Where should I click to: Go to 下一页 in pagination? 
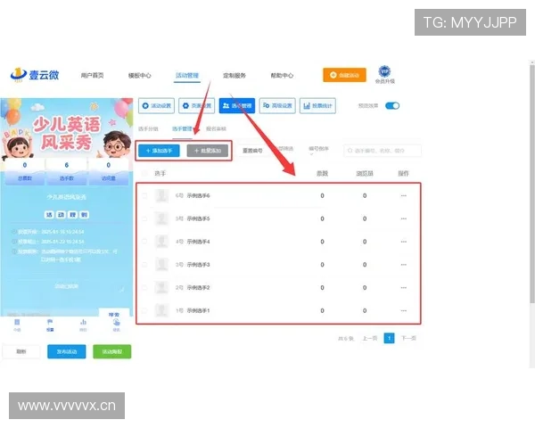(408, 338)
